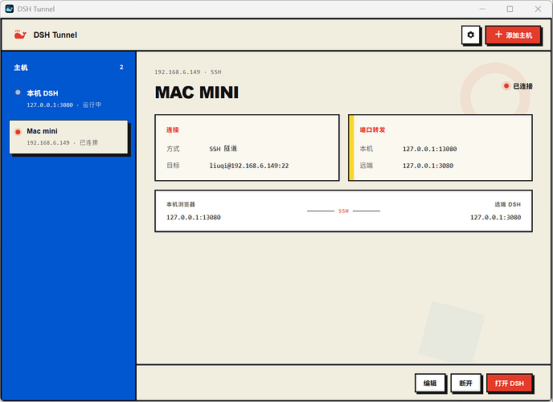This screenshot has height=402, width=553.
Task: Click the liuqi@192.168.6.149:22 target value
Action: pos(249,166)
